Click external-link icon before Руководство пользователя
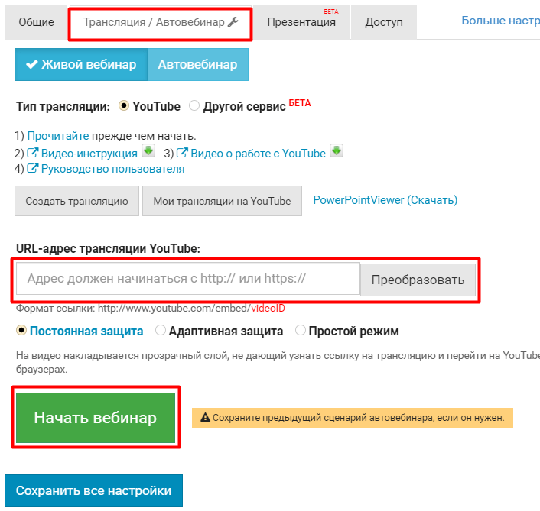Screen dimensions: 540x511 (33, 169)
